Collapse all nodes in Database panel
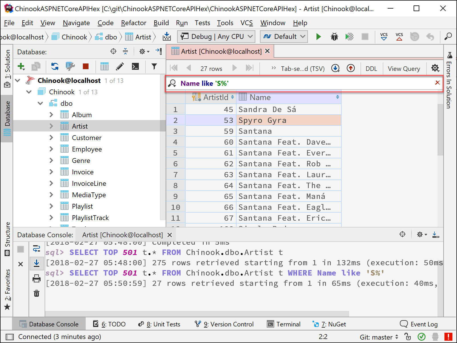457x343 pixels. (x=125, y=51)
